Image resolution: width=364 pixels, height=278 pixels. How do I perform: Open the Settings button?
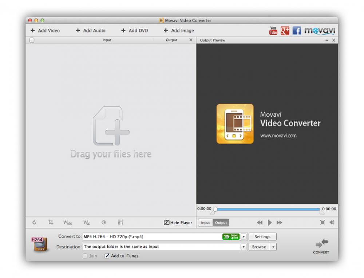(x=262, y=236)
